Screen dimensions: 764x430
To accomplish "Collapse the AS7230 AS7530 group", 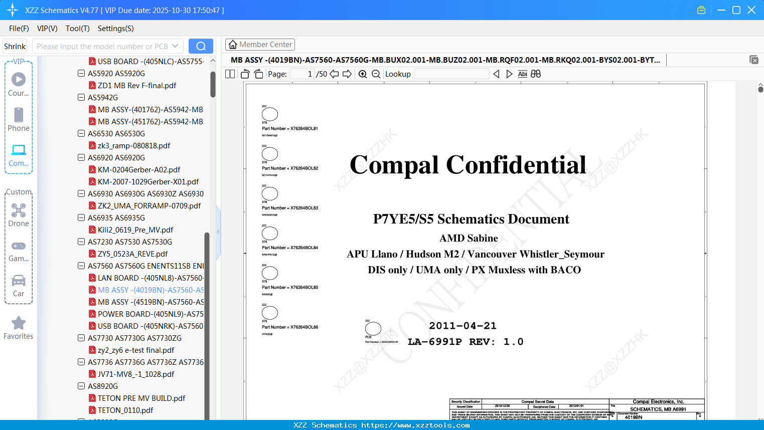I will tap(81, 242).
